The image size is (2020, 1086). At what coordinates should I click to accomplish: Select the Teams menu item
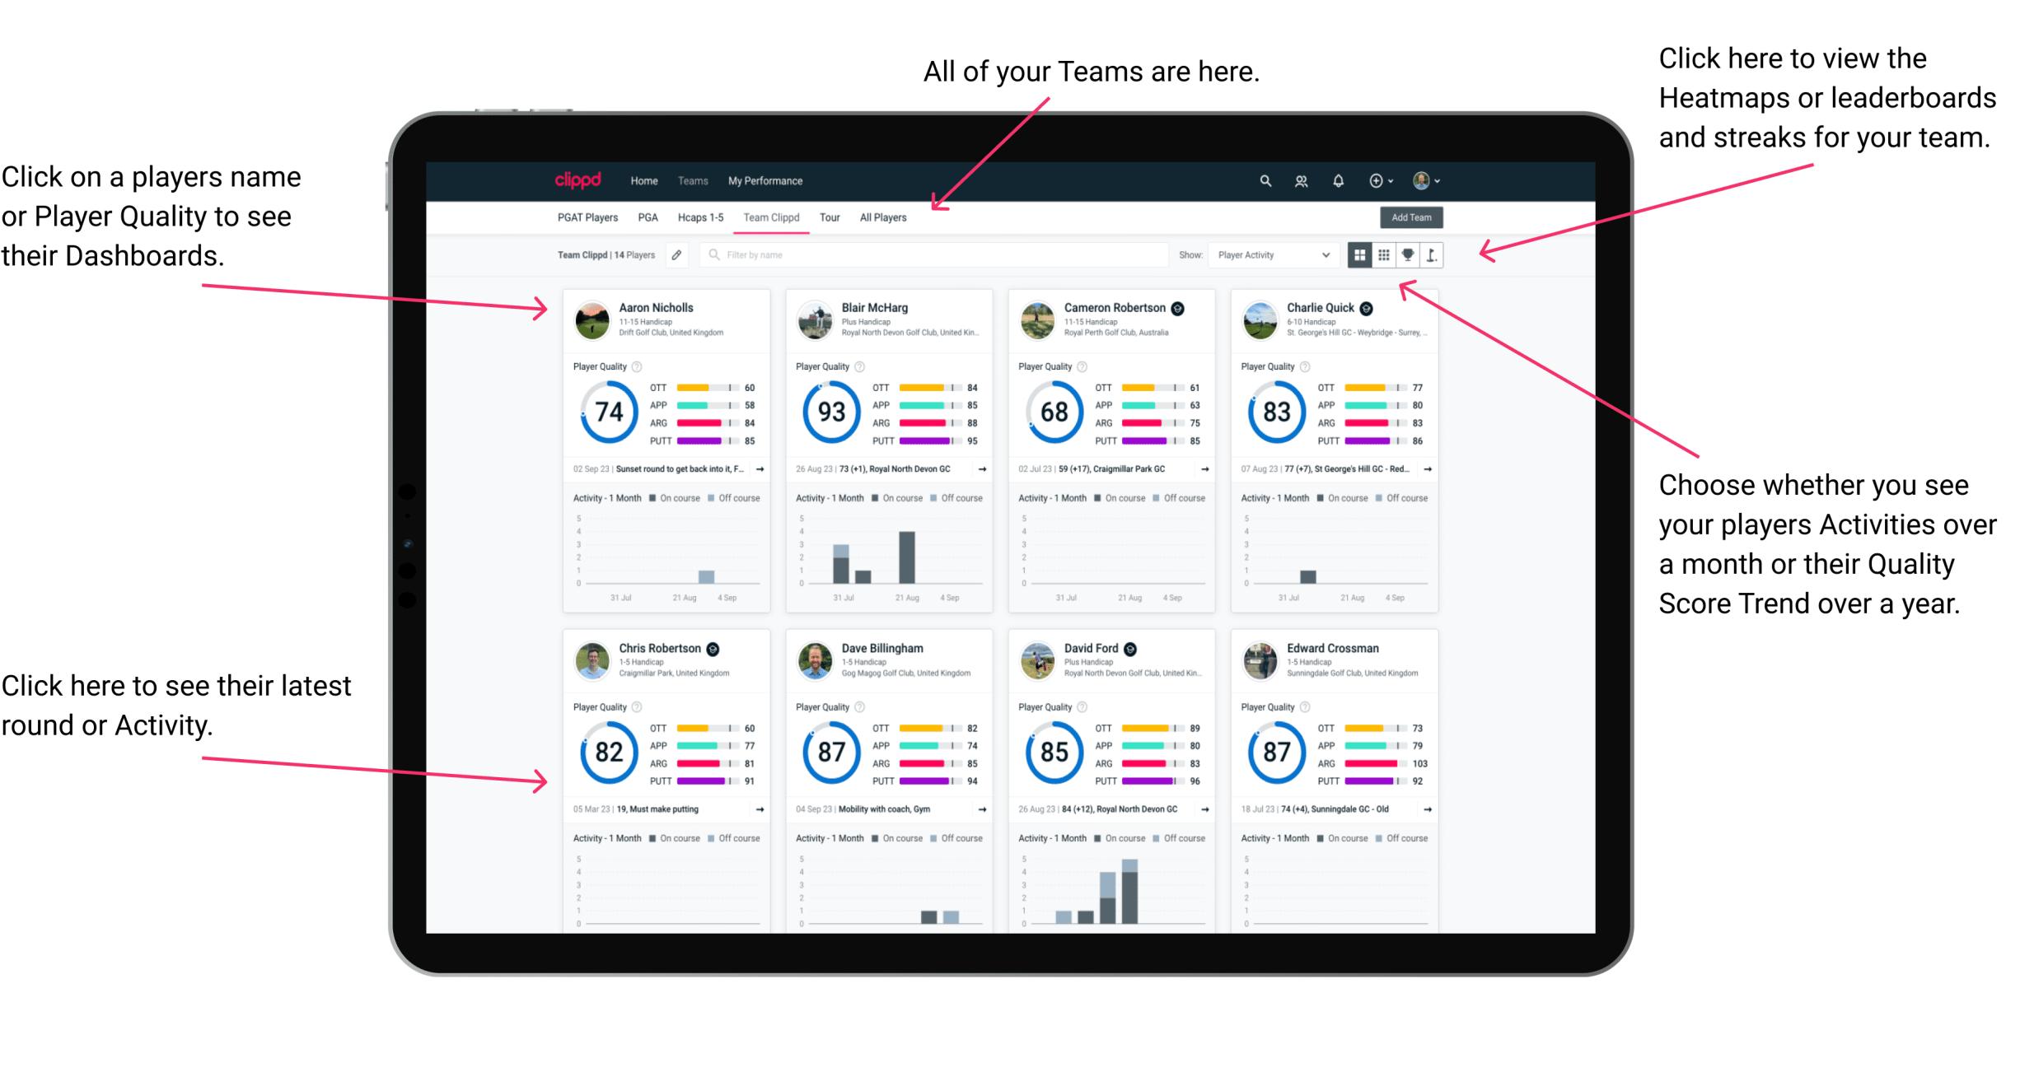[x=693, y=180]
